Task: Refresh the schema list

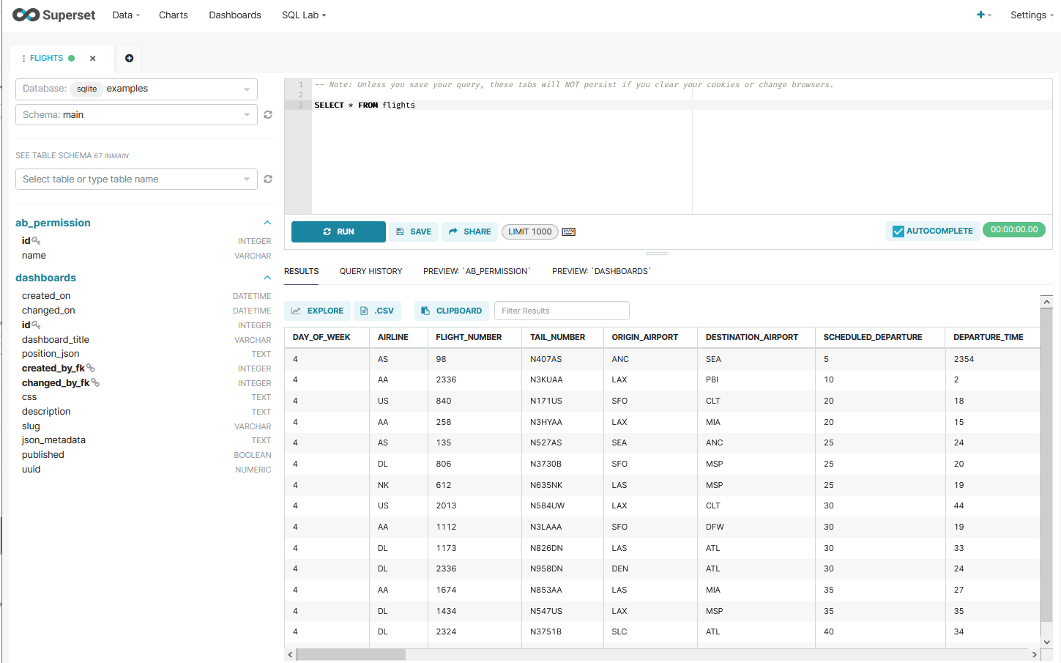Action: tap(268, 115)
